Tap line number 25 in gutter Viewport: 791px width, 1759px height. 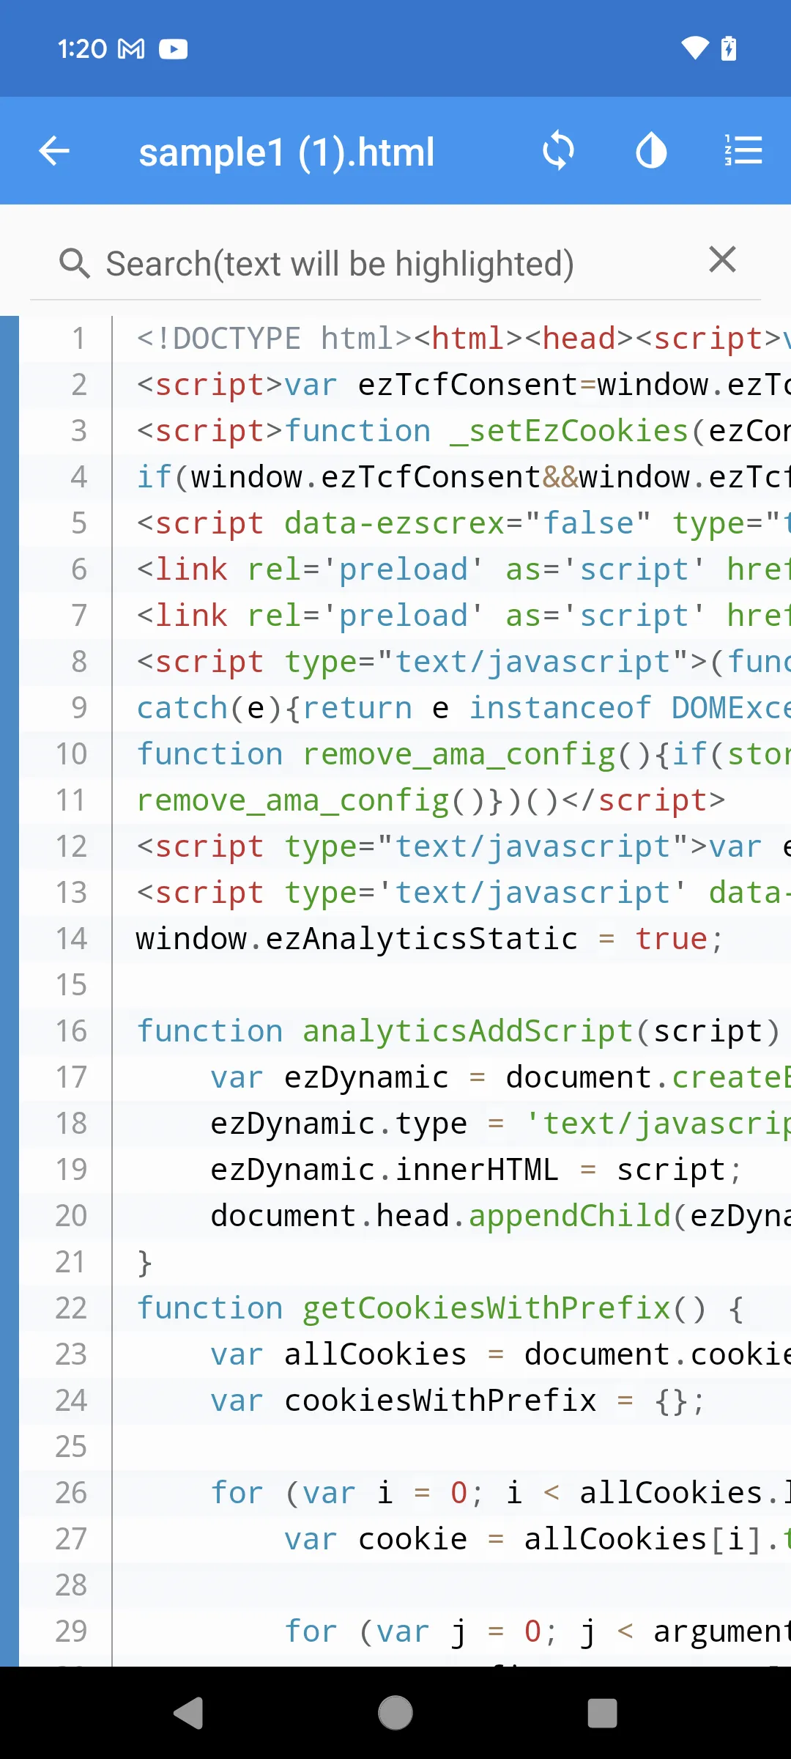[x=71, y=1447]
